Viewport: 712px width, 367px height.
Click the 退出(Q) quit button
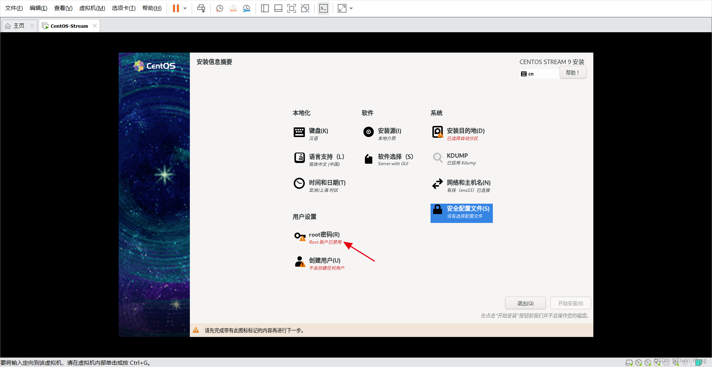[x=525, y=303]
